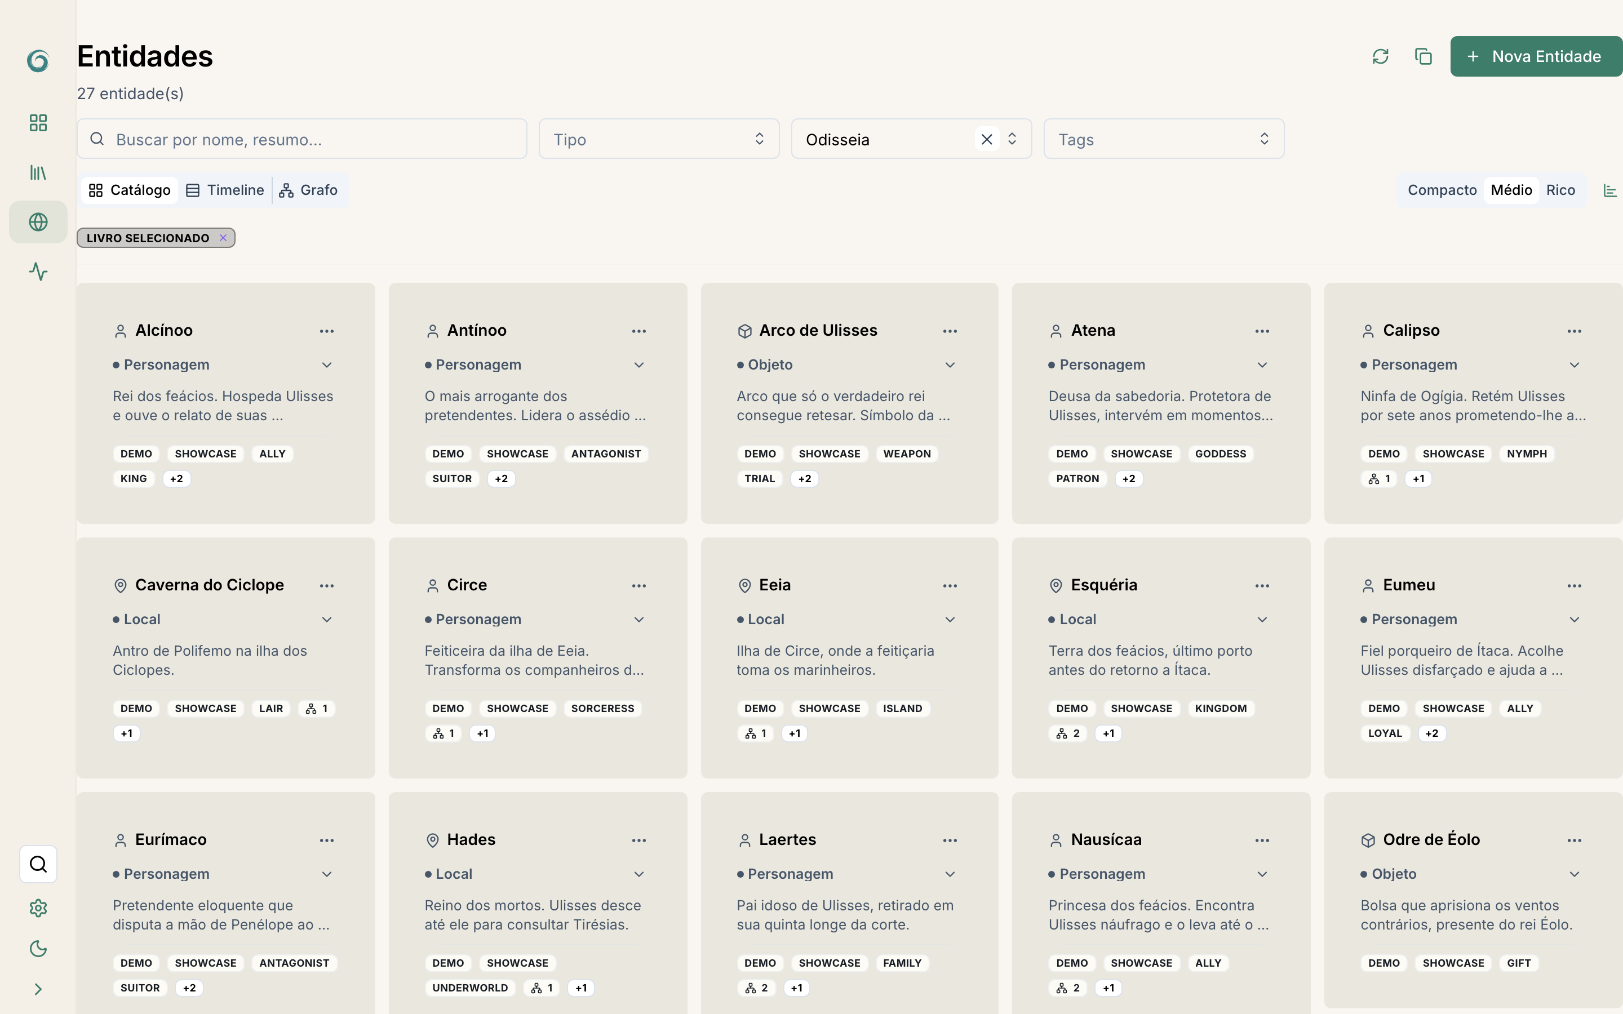Screen dimensions: 1623x1014
Task: Expand type dropdown on Hades card
Action: pyautogui.click(x=638, y=874)
